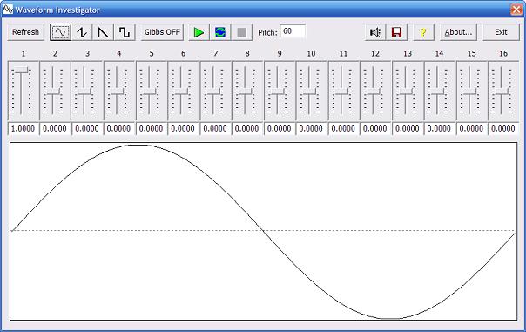526x332 pixels.
Task: Click into the Pitch input field
Action: click(293, 31)
